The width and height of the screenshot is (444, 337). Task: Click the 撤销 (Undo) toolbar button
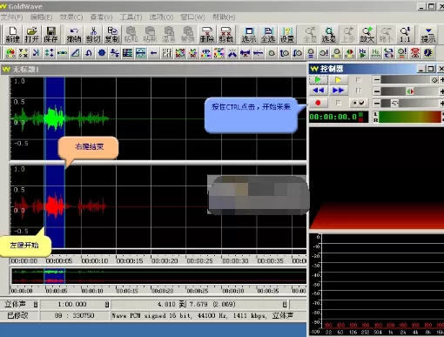point(74,35)
